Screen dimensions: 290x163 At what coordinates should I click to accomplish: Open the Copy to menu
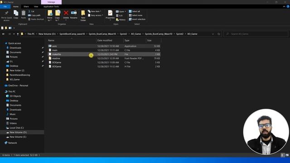click(58, 16)
